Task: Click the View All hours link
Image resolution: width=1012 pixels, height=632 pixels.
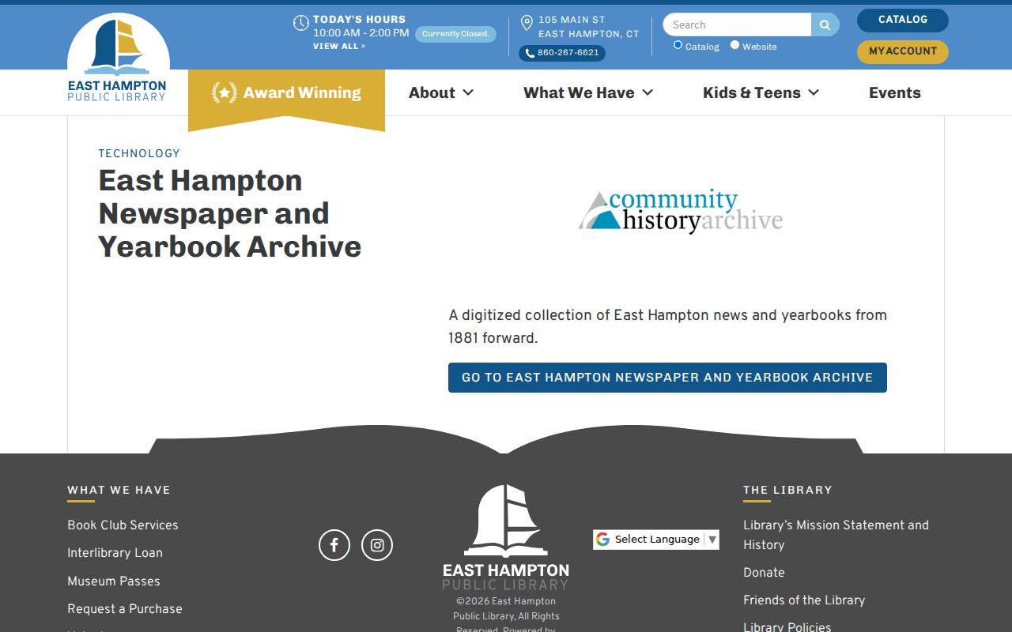Action: [x=339, y=47]
